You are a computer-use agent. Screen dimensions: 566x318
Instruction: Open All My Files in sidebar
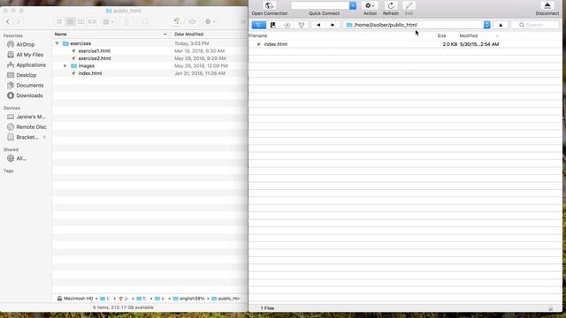29,55
